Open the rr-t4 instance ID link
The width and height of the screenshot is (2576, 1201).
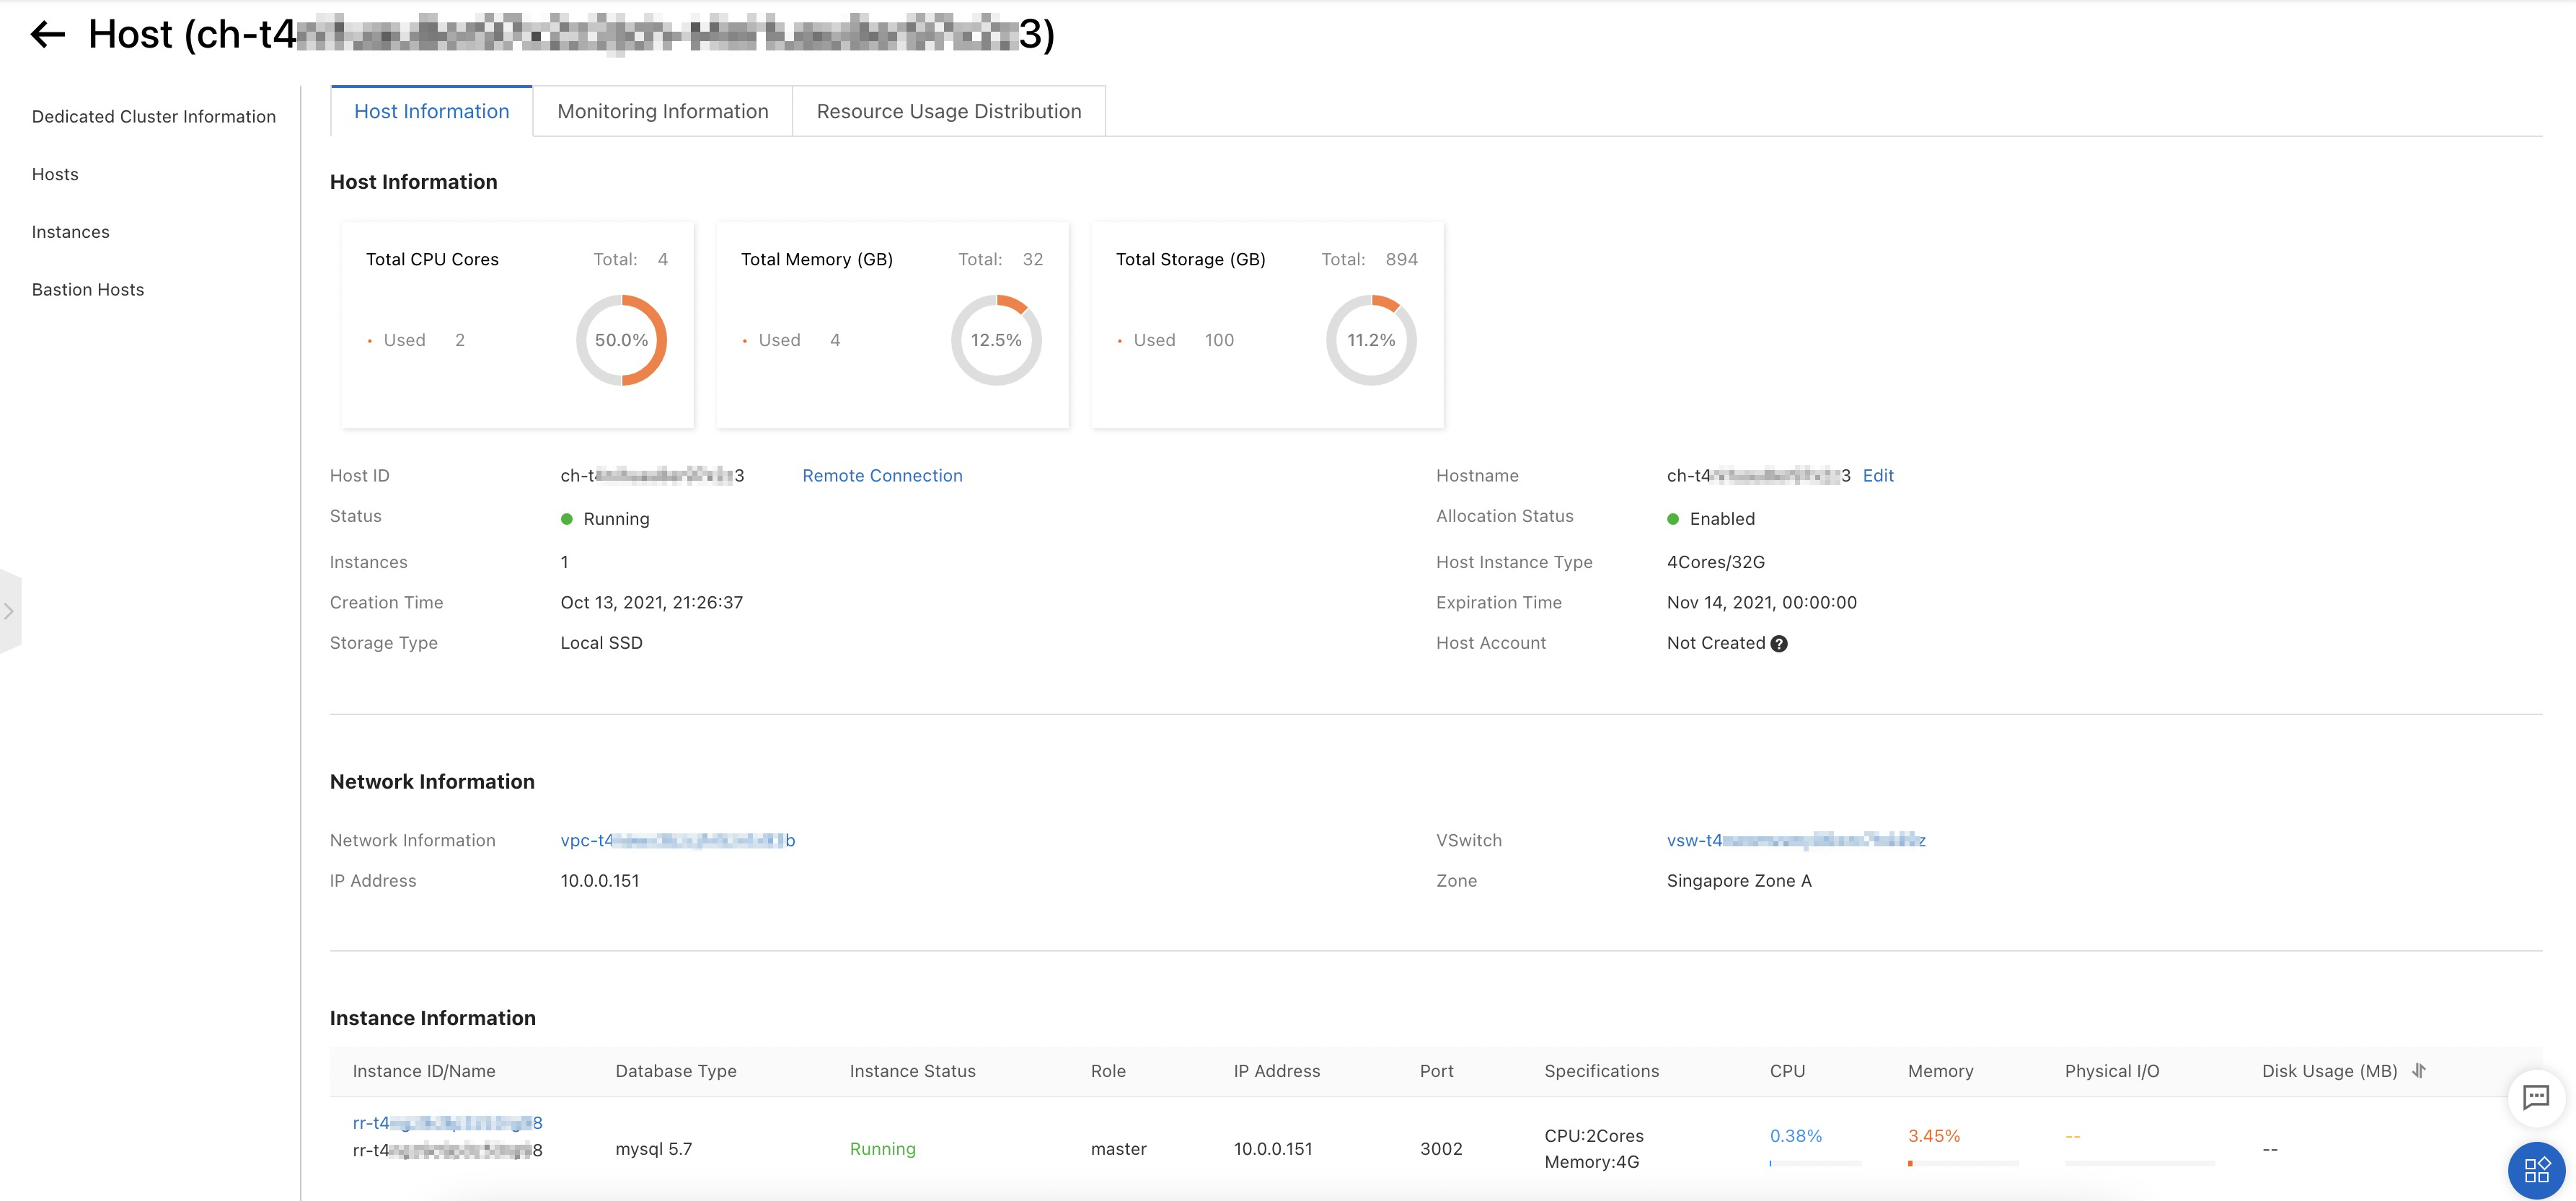[x=447, y=1123]
